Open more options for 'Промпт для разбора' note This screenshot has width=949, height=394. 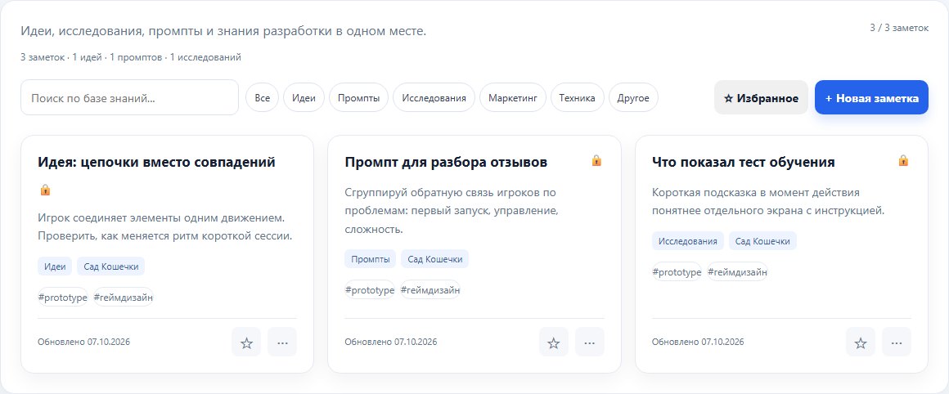tap(590, 342)
